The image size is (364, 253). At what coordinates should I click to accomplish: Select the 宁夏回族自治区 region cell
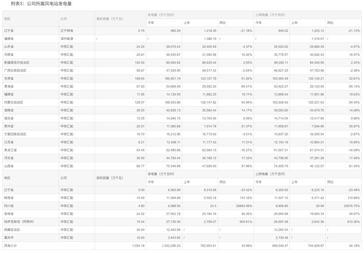(x=15, y=134)
